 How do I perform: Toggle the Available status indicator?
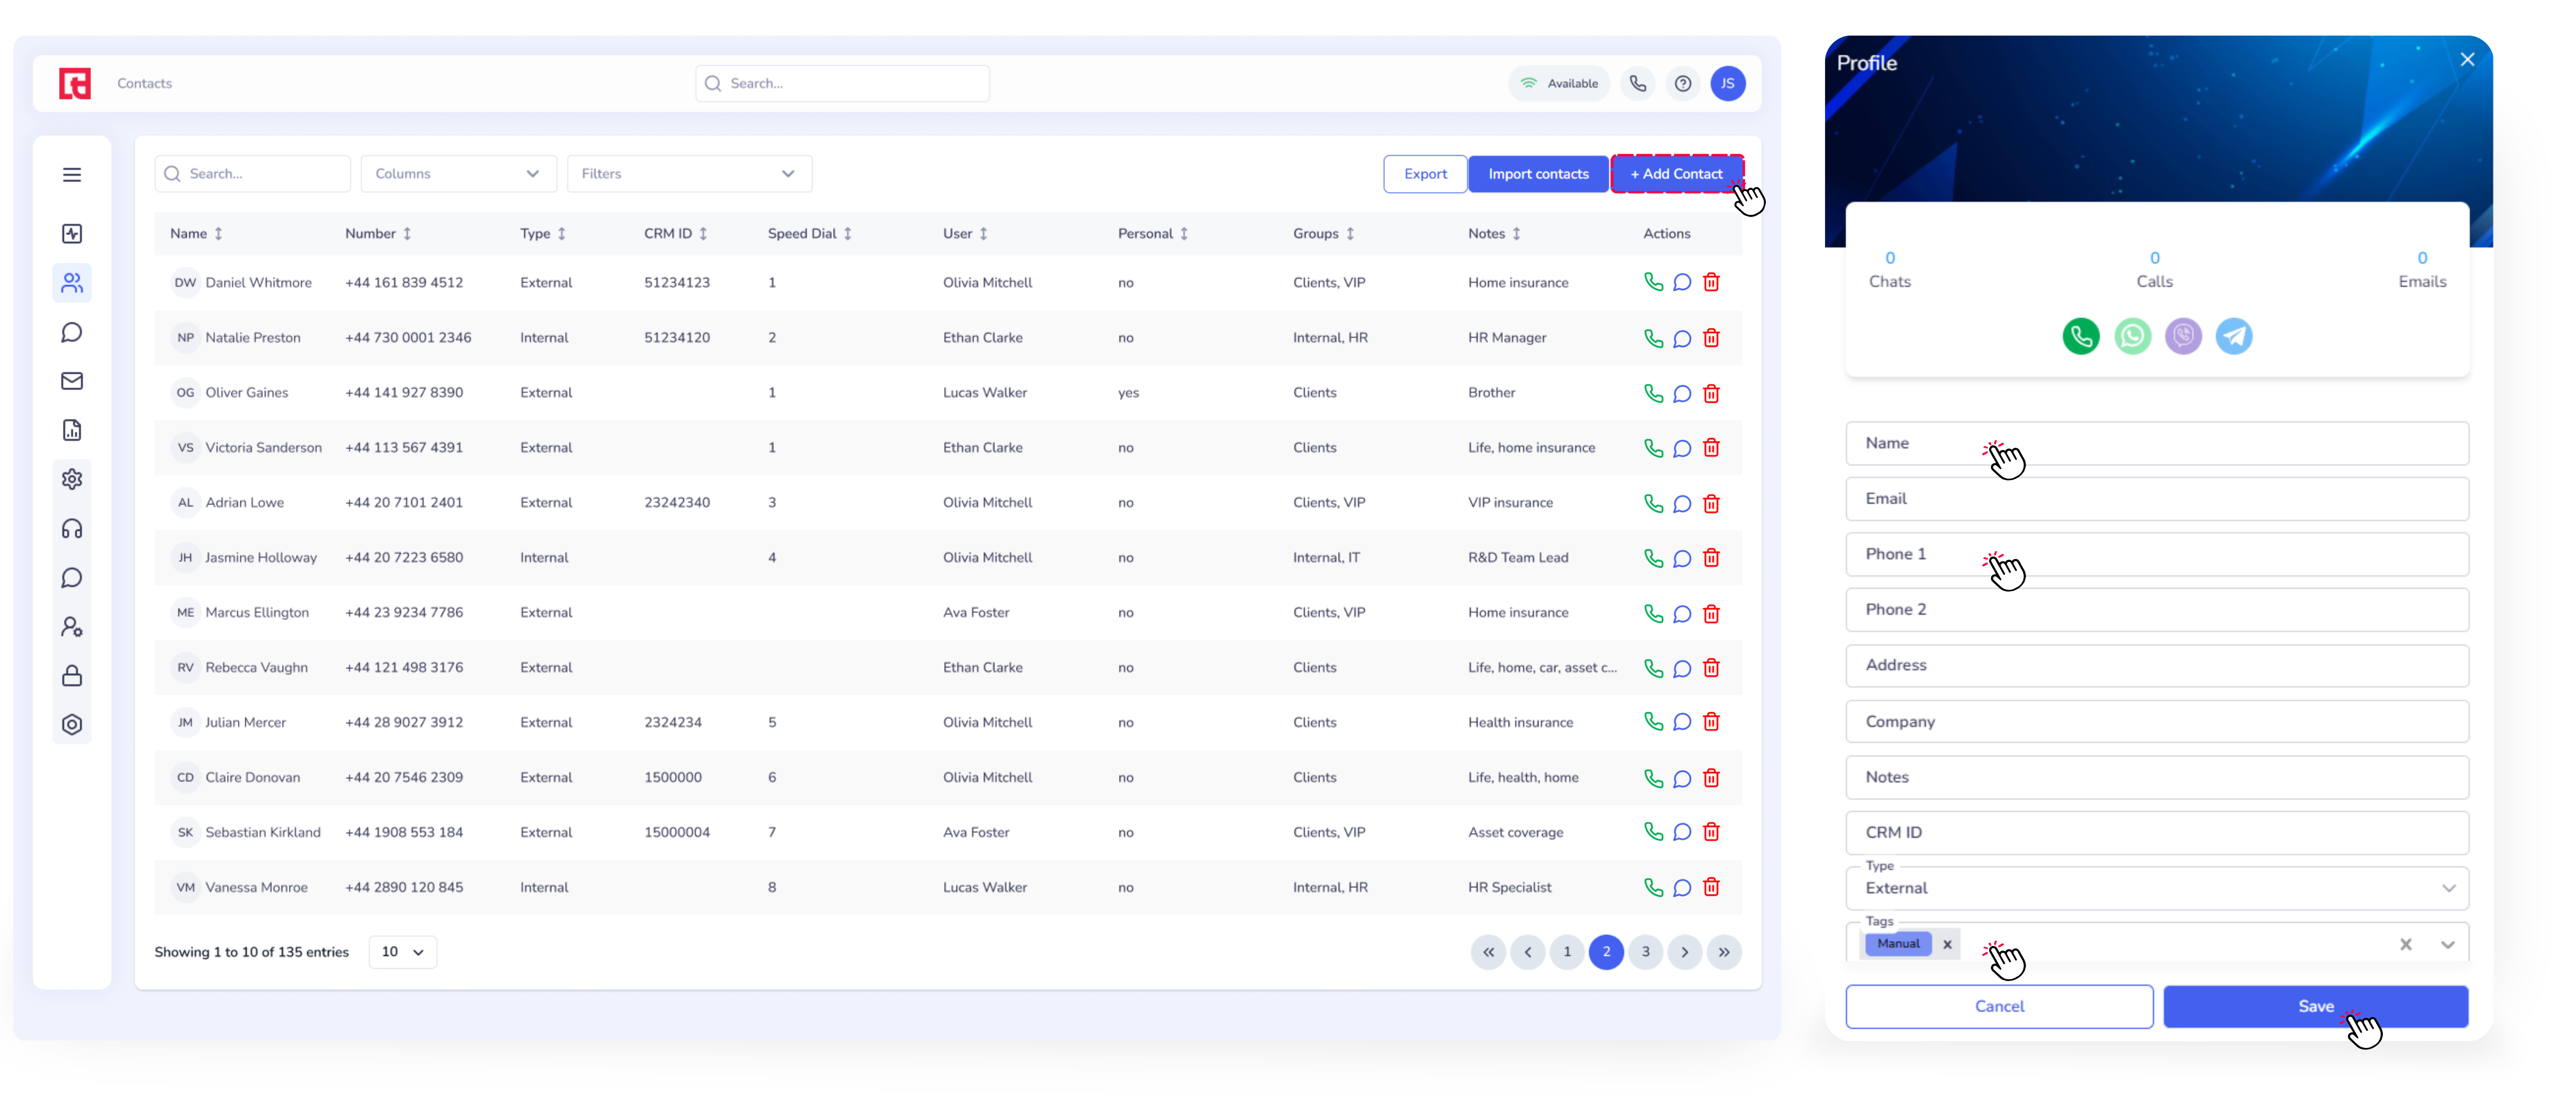point(1559,83)
